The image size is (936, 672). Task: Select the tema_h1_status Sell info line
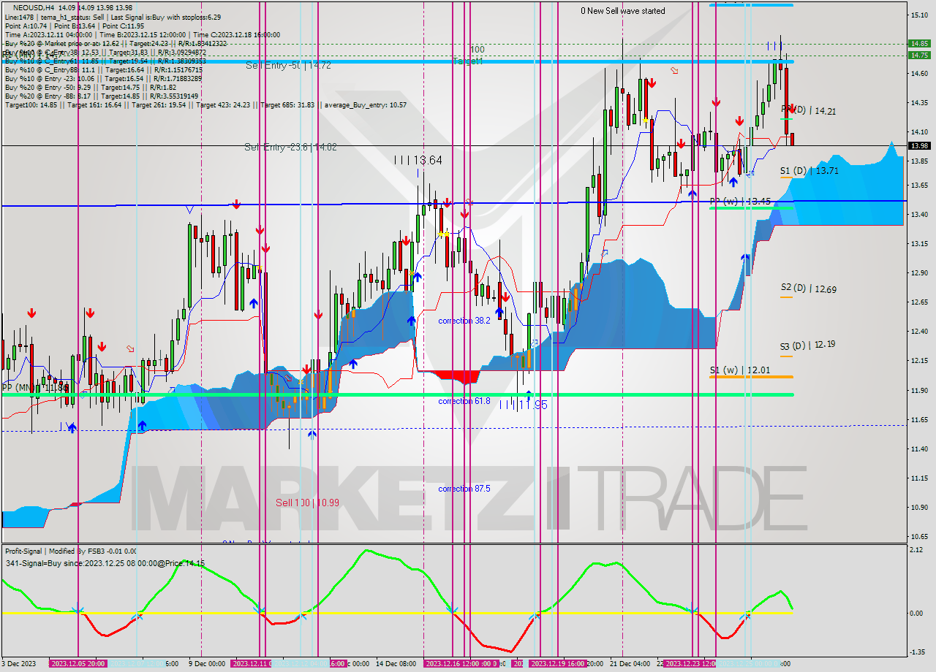point(113,17)
